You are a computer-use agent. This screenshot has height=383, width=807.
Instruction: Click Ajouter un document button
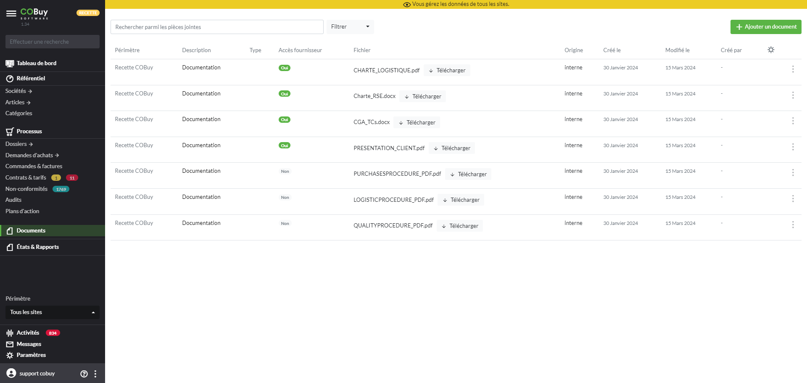pos(765,27)
